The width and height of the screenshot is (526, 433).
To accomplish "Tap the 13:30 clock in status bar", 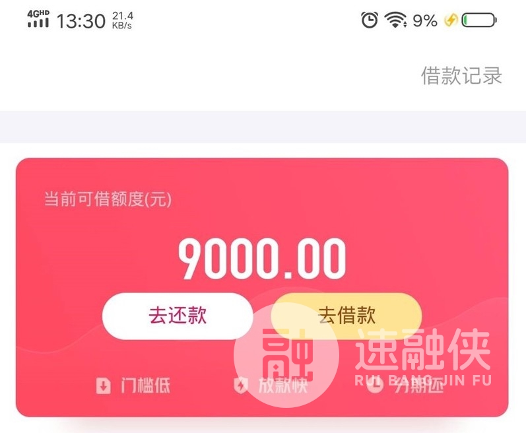I will [x=81, y=21].
